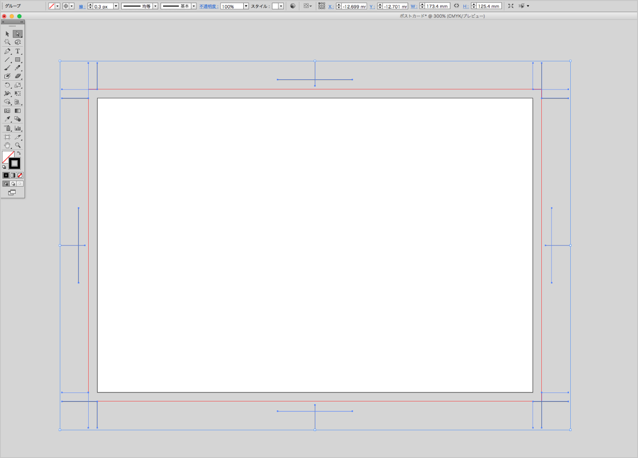This screenshot has height=458, width=638.
Task: Select the Type tool
Action: pos(18,51)
